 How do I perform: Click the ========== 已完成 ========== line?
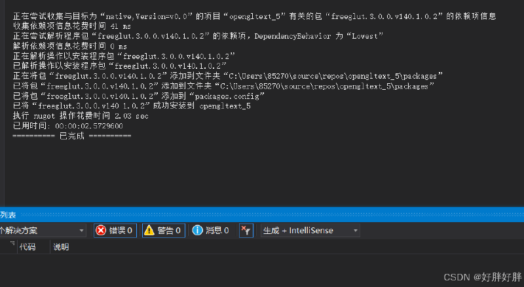72,136
